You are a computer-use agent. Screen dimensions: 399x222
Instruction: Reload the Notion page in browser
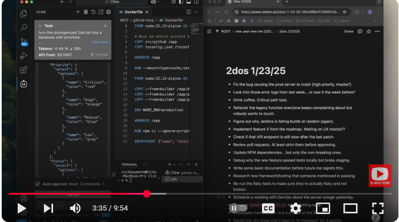click(x=225, y=12)
